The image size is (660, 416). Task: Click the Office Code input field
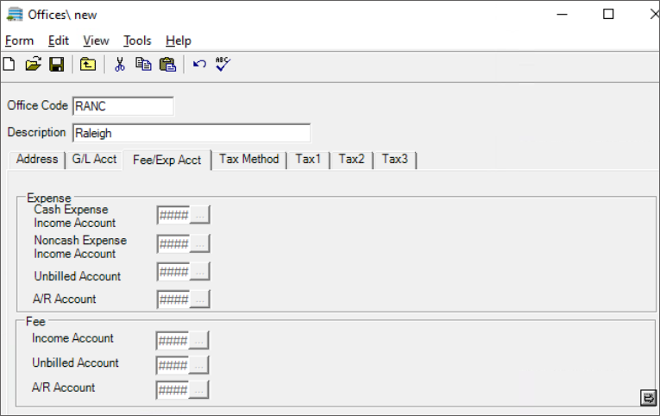click(123, 106)
